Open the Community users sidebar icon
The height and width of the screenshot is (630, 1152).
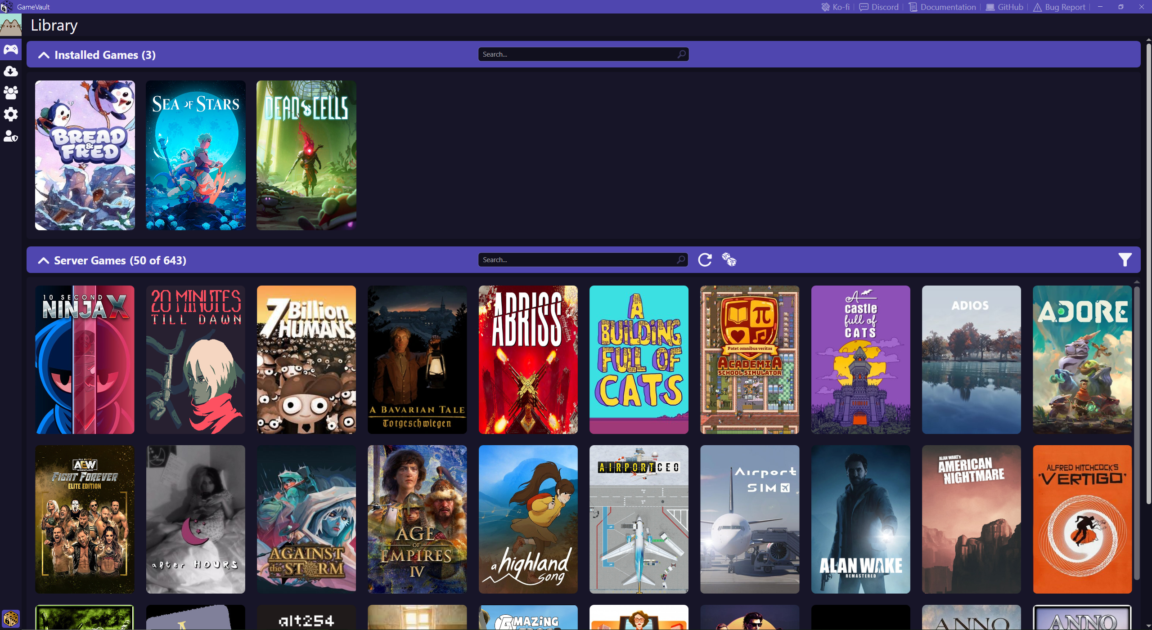pos(11,93)
